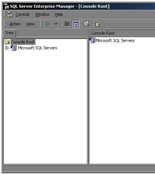Click the Help question mark toolbar icon
The image size is (155, 174).
click(98, 24)
